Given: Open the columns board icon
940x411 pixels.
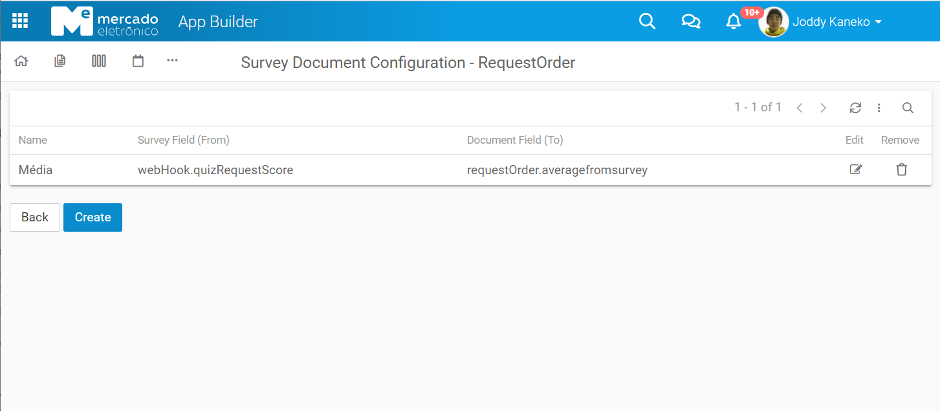Looking at the screenshot, I should tap(99, 61).
